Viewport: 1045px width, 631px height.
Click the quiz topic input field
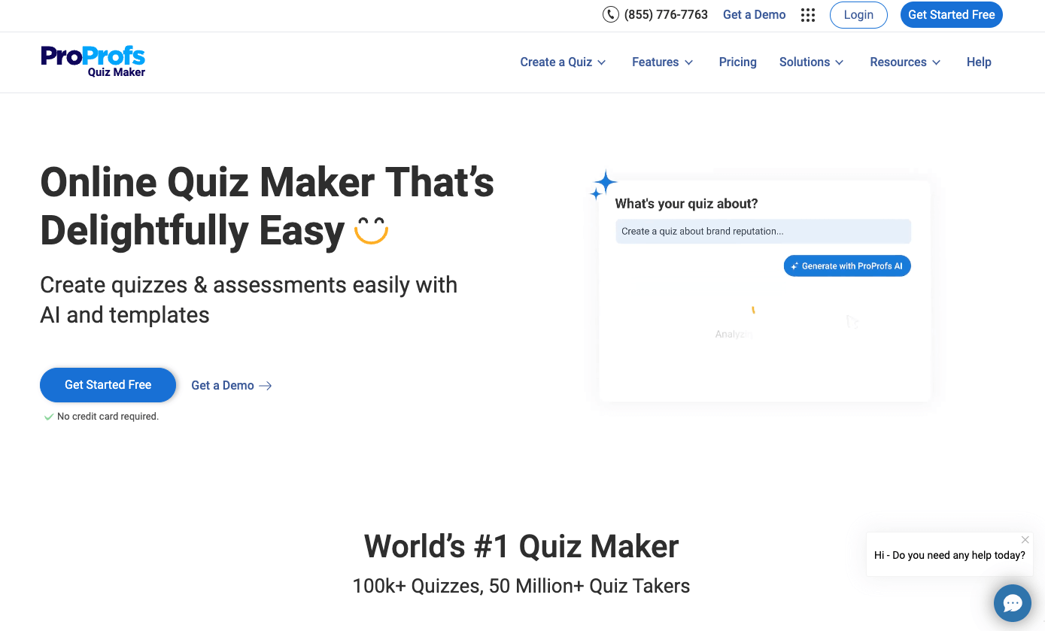tap(763, 232)
